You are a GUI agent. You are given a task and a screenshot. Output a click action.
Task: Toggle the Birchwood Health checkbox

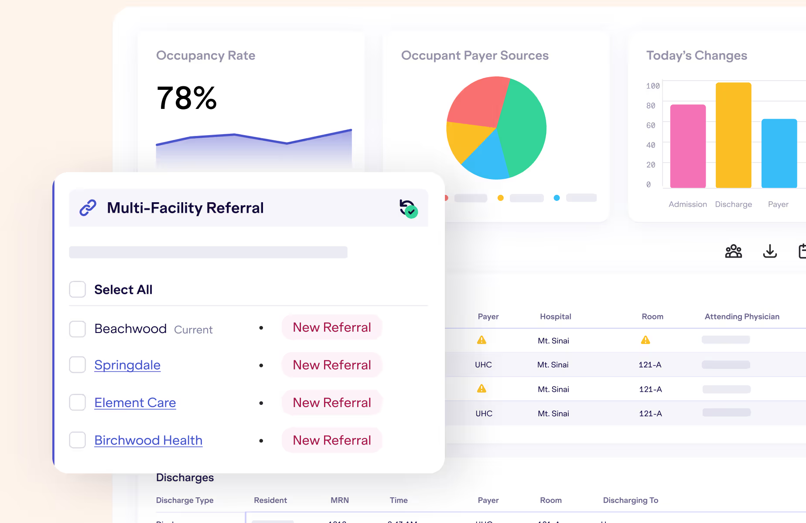78,440
